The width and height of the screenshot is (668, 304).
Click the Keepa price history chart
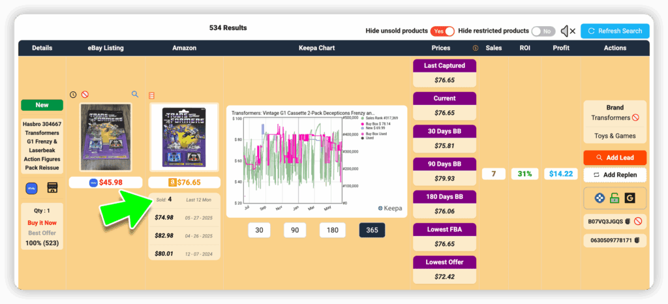click(x=316, y=161)
